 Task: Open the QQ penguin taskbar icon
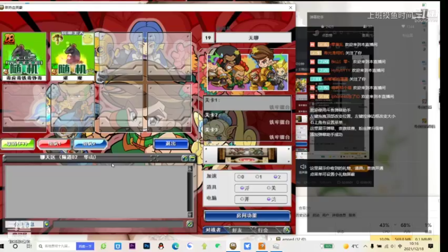161,246
